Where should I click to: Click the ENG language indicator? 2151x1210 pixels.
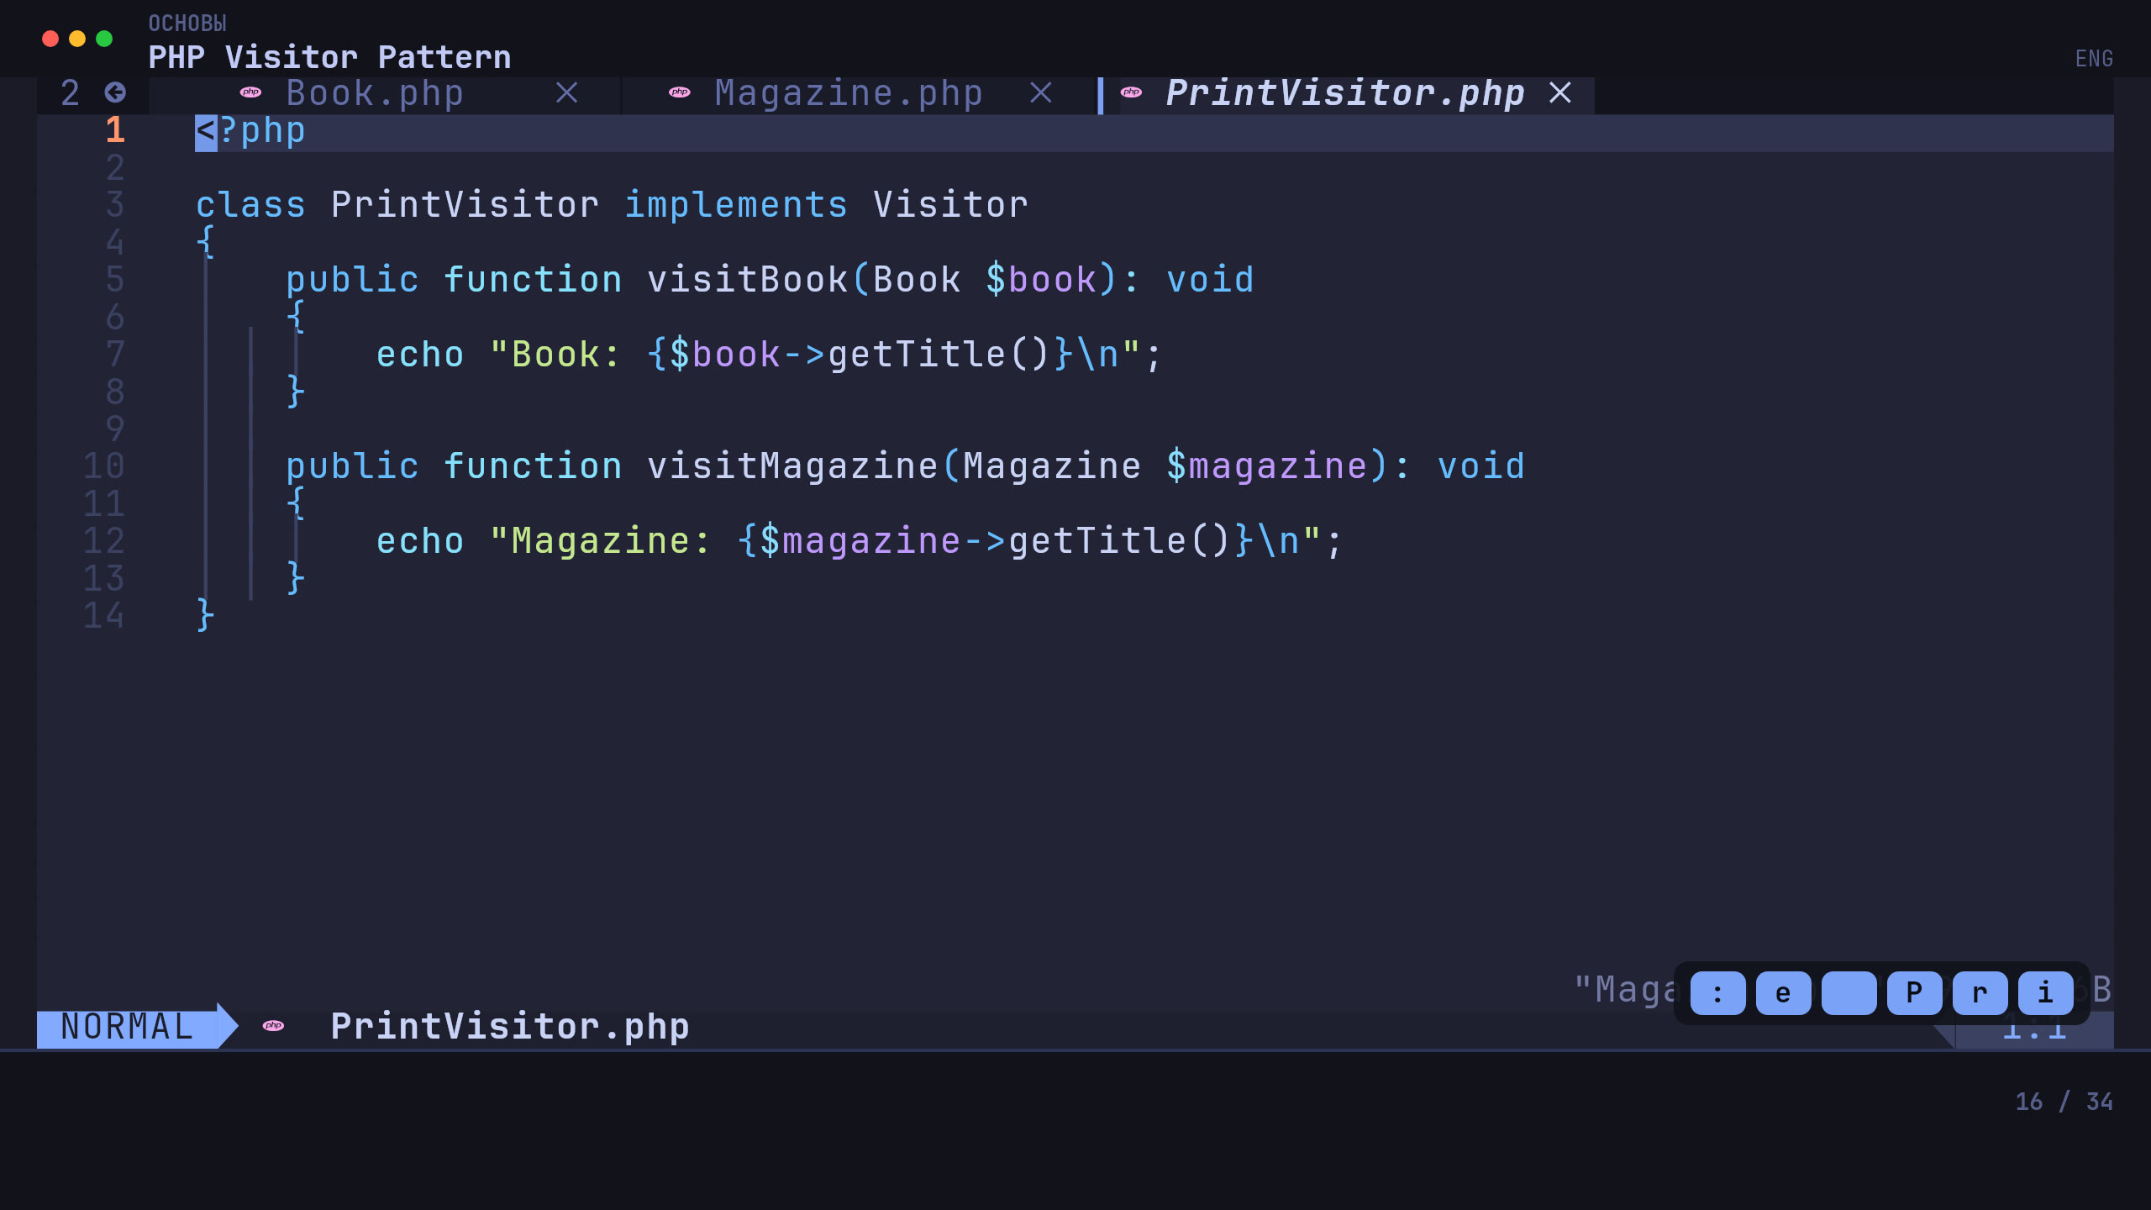point(2094,59)
